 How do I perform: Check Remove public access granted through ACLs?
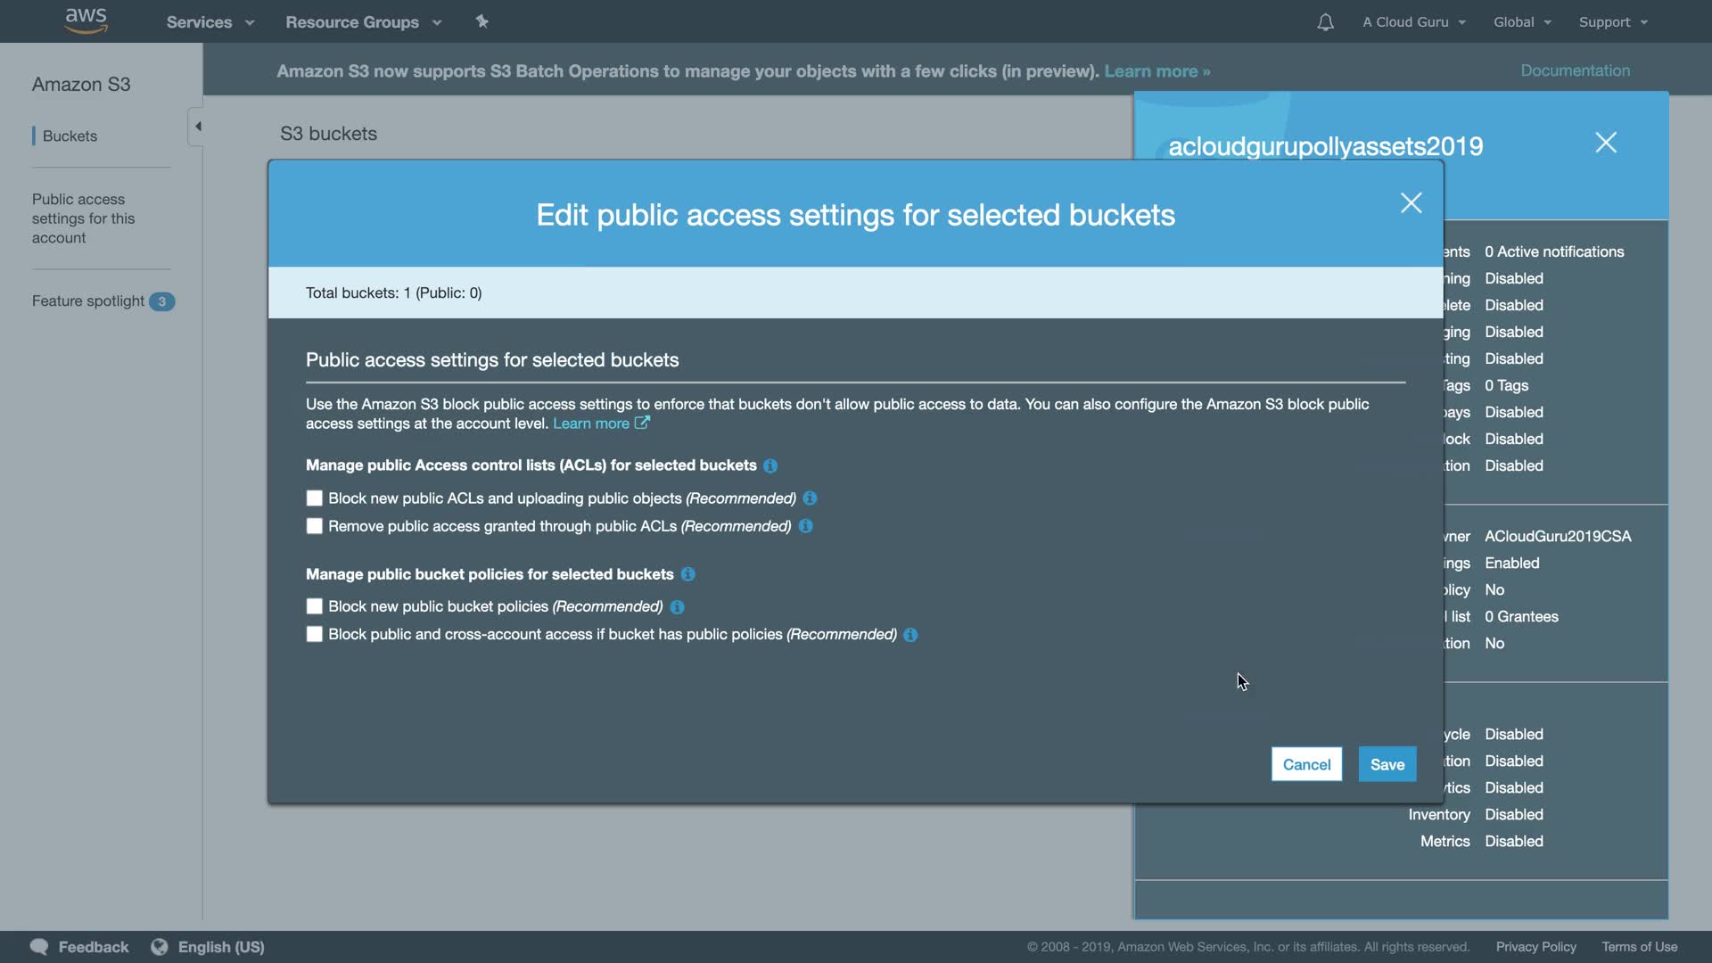coord(314,526)
